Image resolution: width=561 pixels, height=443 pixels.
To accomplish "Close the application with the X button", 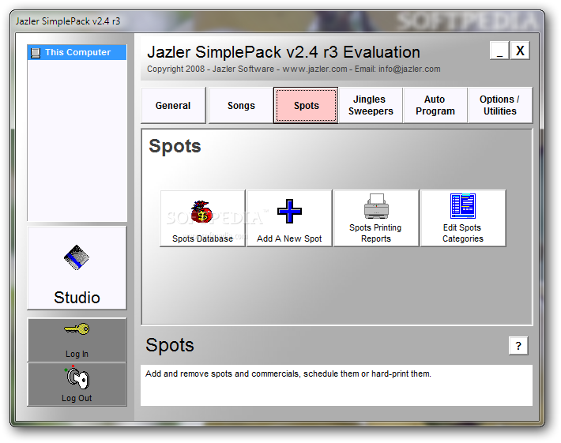I will [520, 51].
